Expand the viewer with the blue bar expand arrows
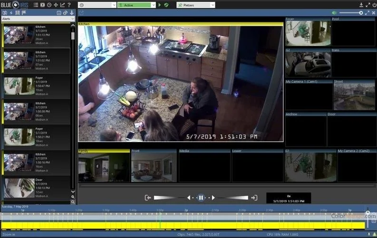The image size is (377, 238). (367, 13)
